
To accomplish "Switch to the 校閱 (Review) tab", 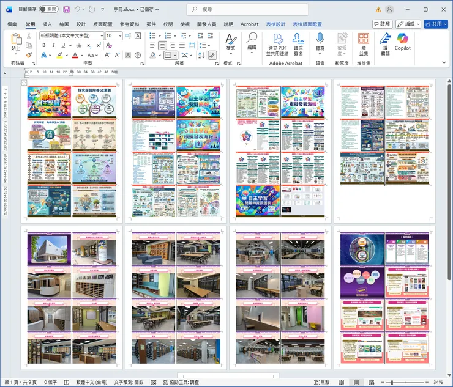I will coord(168,24).
